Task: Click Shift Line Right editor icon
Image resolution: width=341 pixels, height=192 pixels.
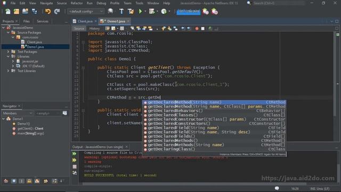Action: coord(189,28)
